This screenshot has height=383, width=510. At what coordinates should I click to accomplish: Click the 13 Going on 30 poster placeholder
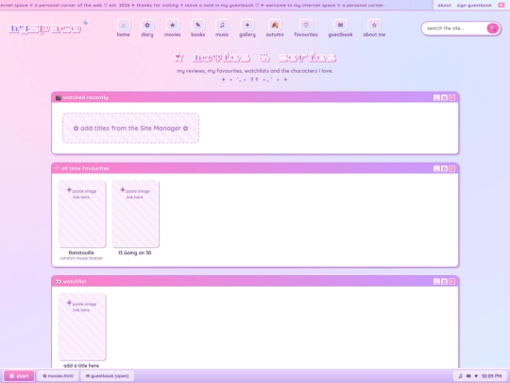135,214
